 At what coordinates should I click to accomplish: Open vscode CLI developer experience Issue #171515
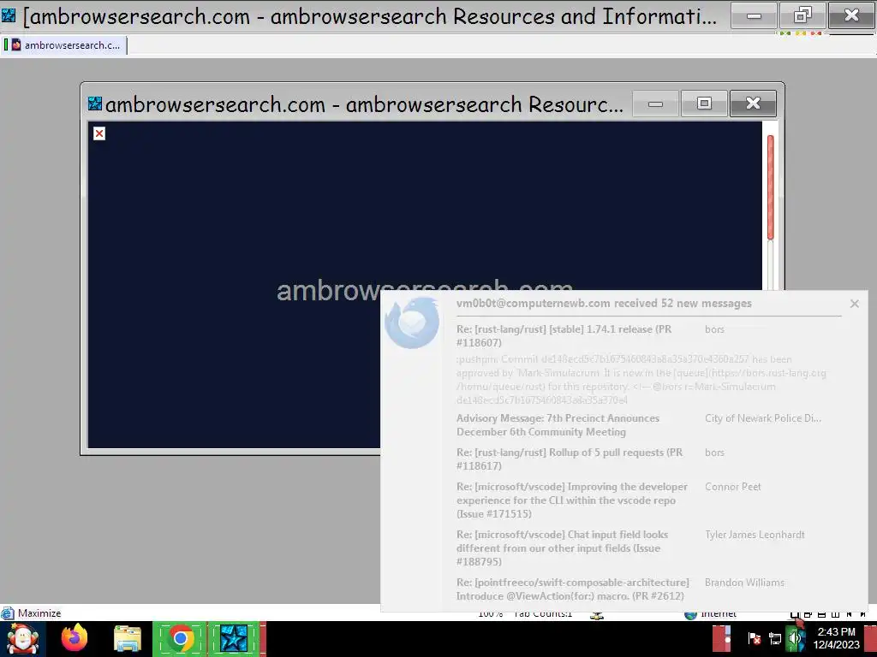tap(571, 500)
